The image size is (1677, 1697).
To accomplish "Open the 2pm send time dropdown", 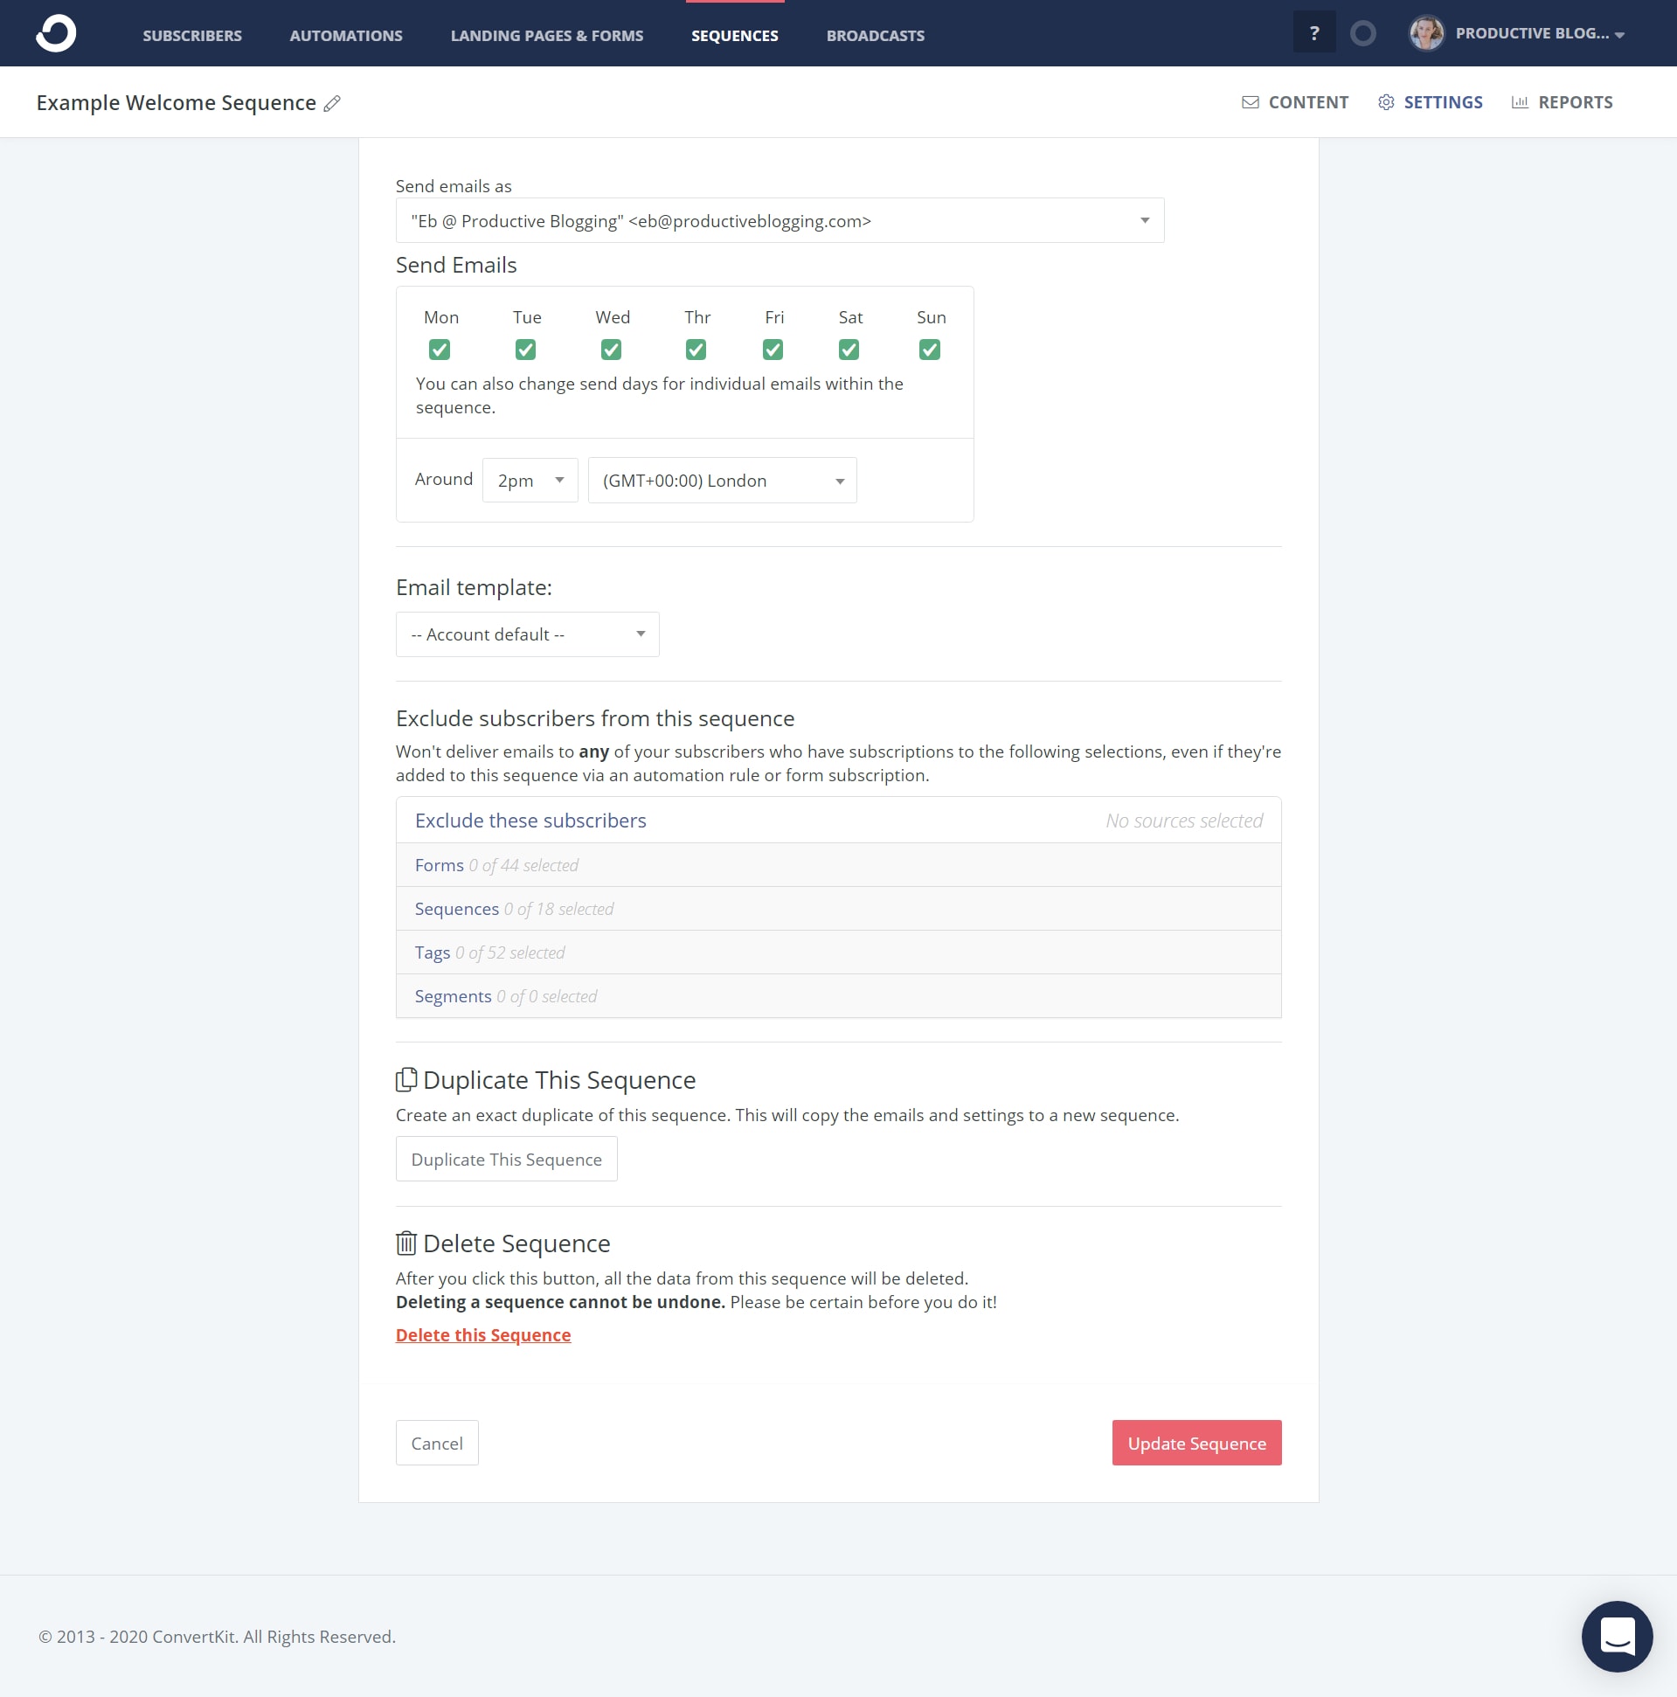I will 530,481.
